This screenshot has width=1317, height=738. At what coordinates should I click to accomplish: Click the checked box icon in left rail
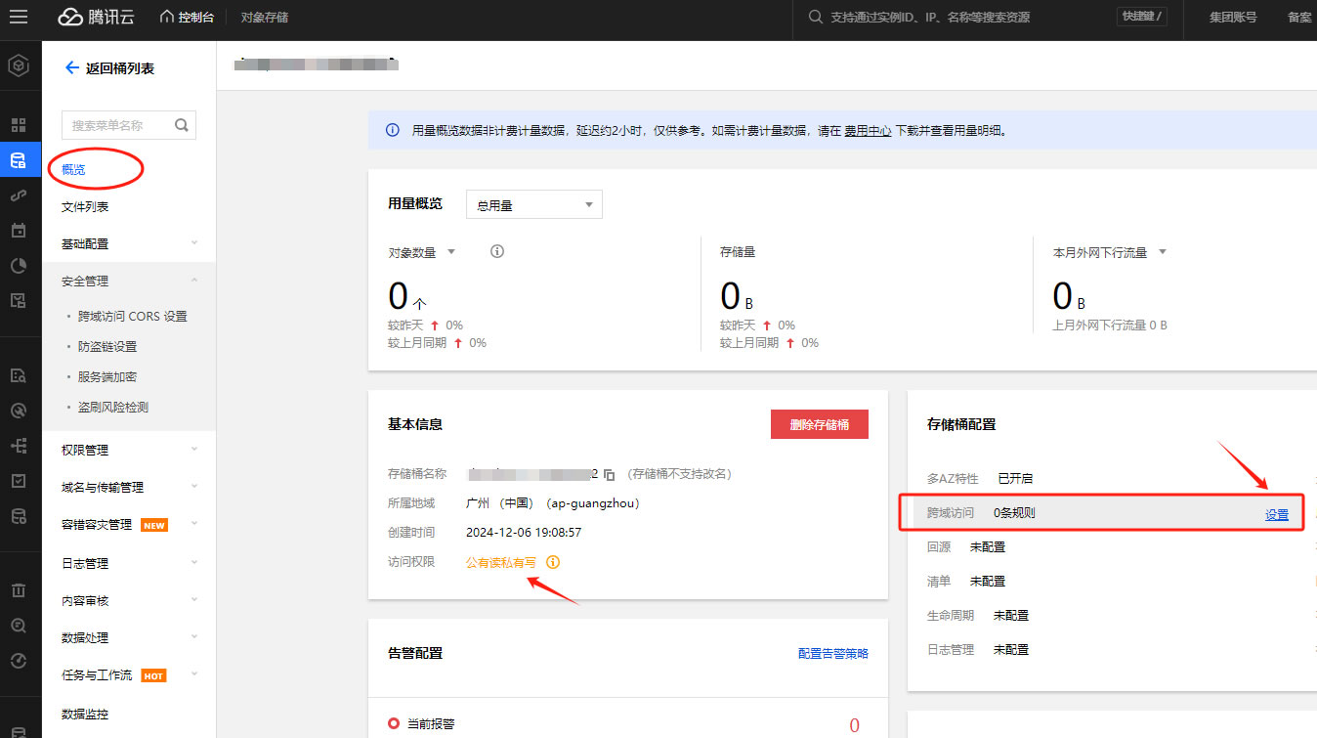19,481
